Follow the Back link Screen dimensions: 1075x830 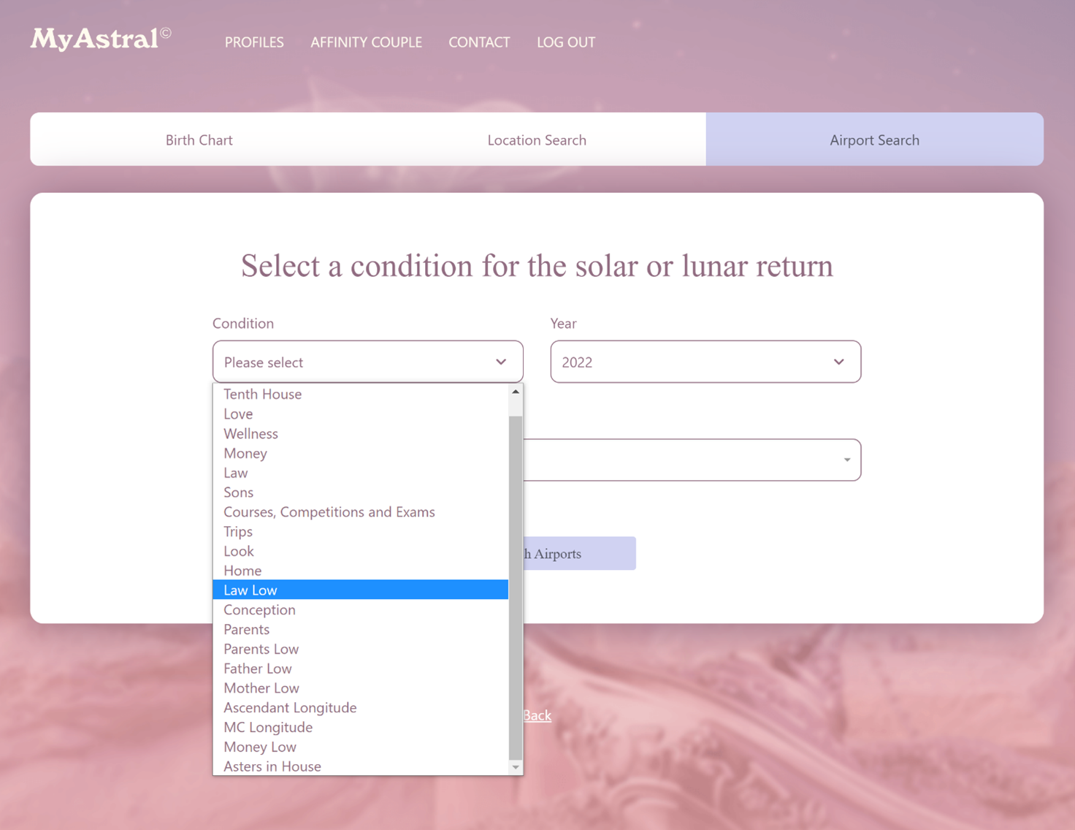pos(537,715)
